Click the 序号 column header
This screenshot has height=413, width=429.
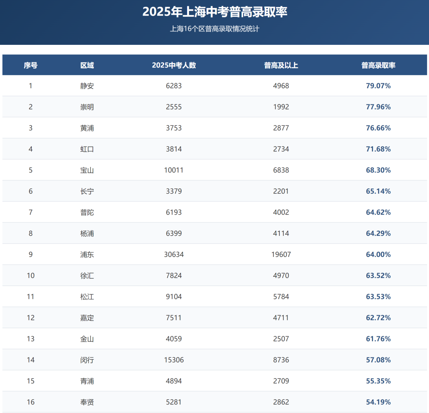click(x=31, y=66)
